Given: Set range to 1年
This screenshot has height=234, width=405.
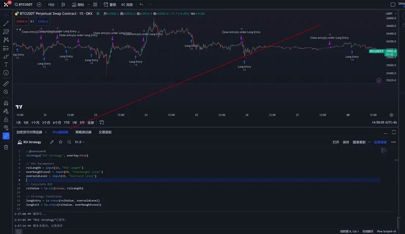Looking at the screenshot, I should pyautogui.click(x=74, y=123).
